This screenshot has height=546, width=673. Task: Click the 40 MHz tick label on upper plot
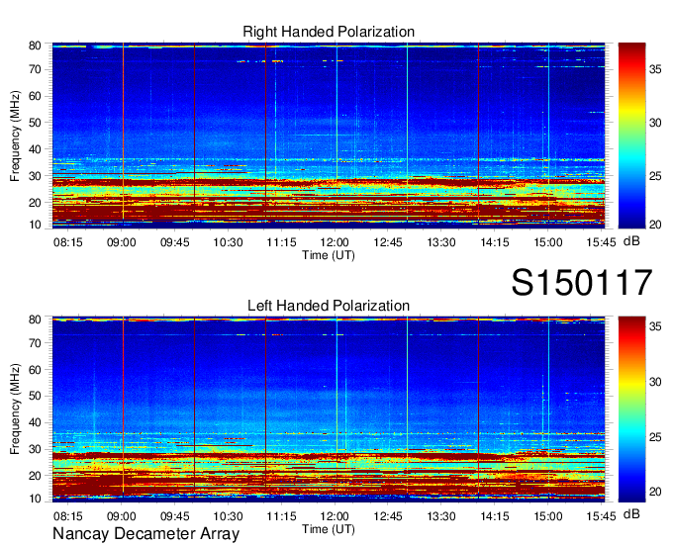35,149
